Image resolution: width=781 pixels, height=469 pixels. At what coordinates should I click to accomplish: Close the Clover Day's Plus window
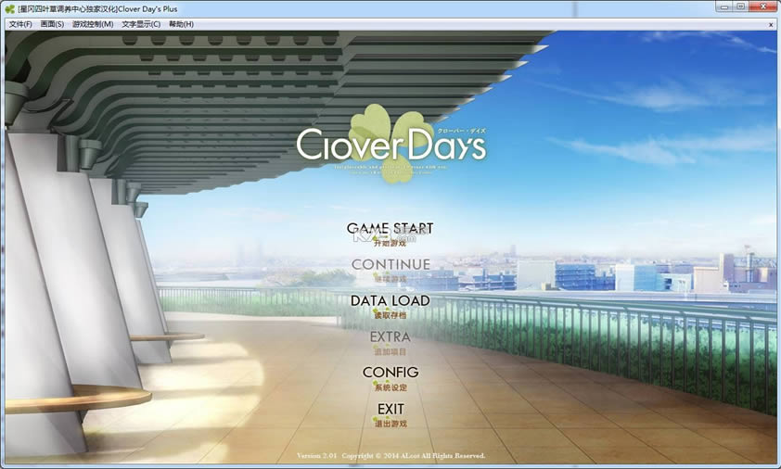click(763, 6)
